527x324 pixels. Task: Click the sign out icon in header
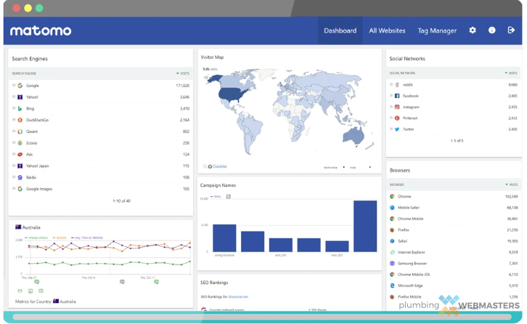click(511, 31)
